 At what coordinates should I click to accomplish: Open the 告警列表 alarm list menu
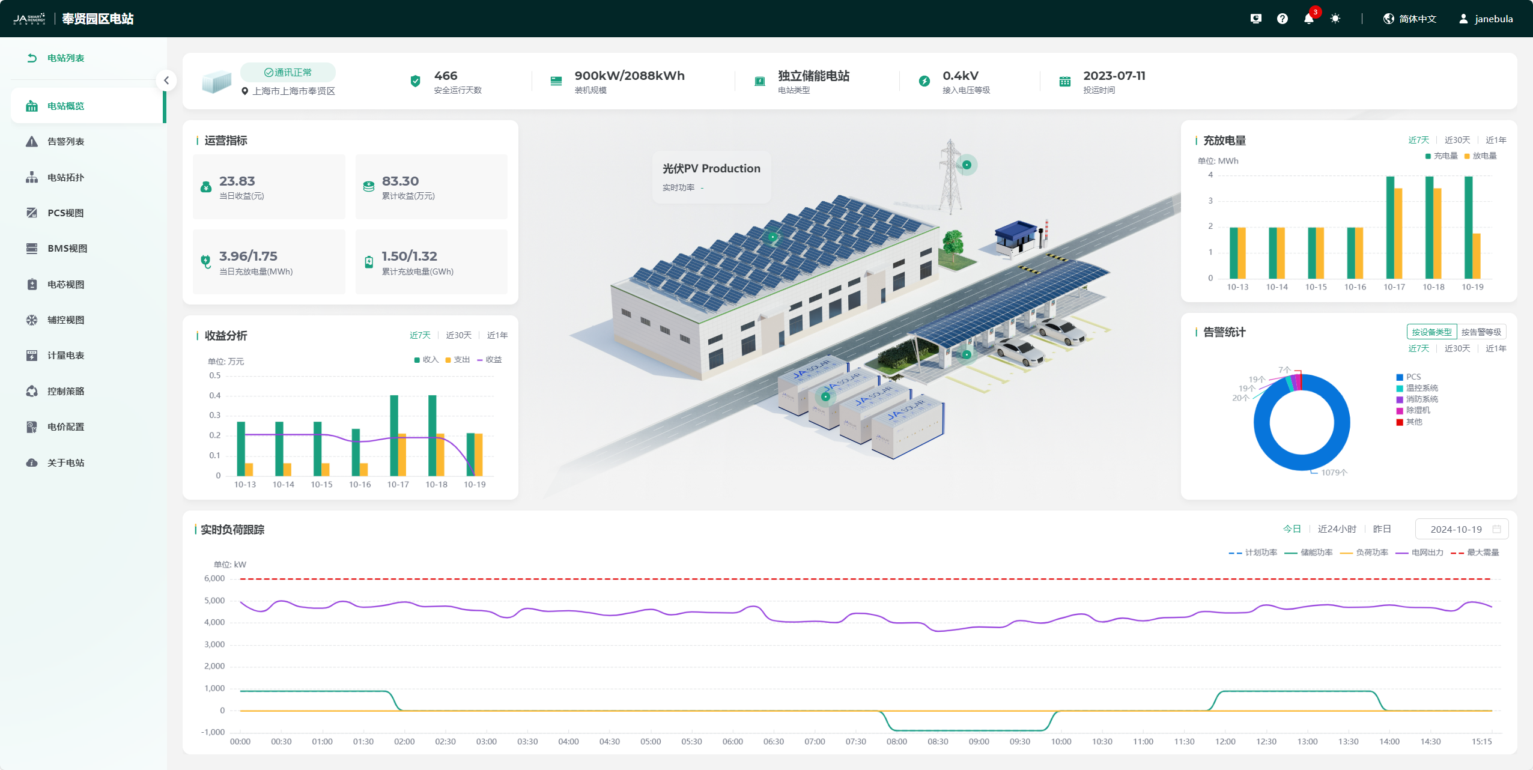pos(65,142)
